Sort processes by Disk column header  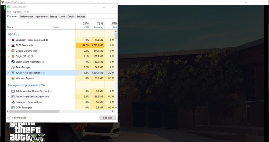(111, 25)
